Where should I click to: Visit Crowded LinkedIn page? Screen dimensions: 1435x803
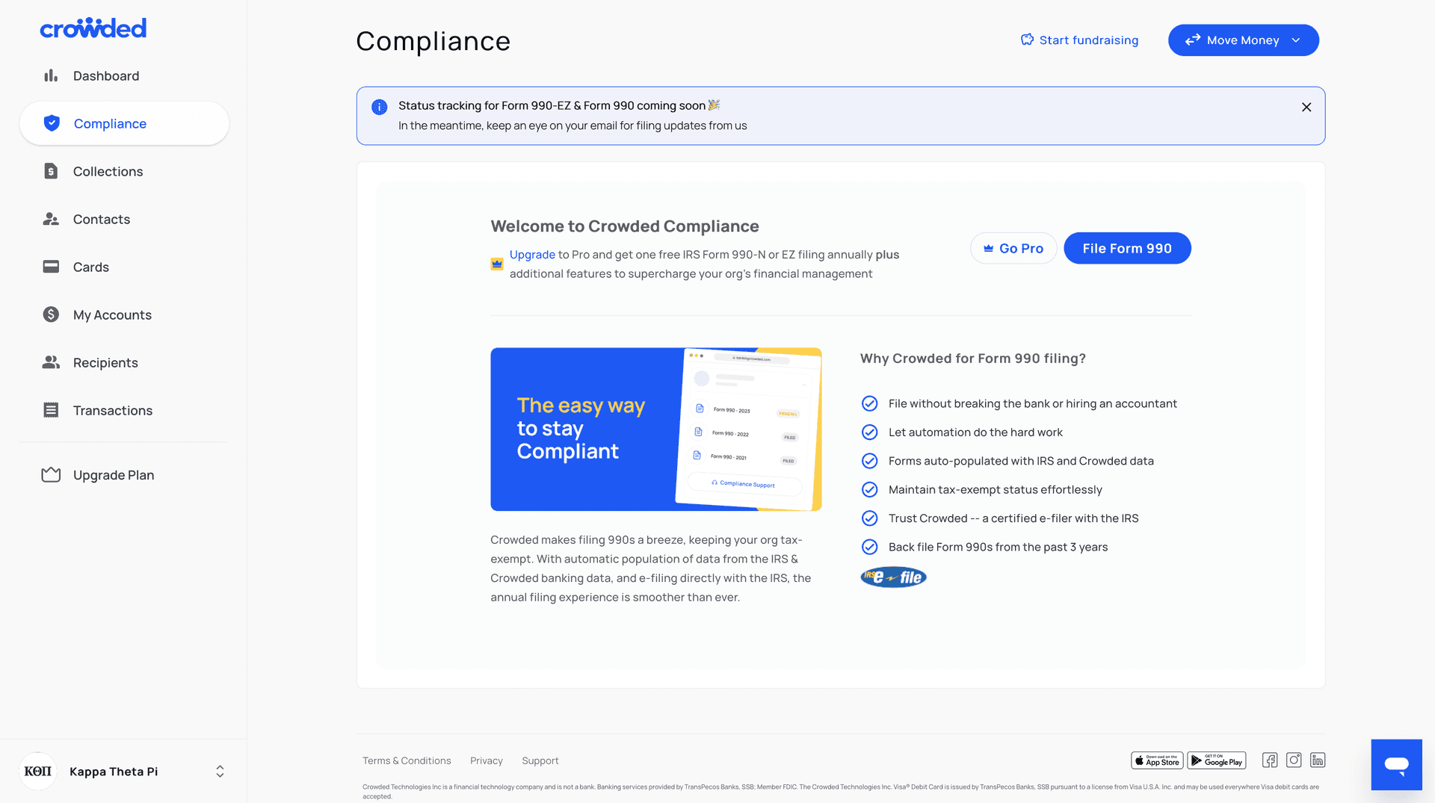(1318, 760)
